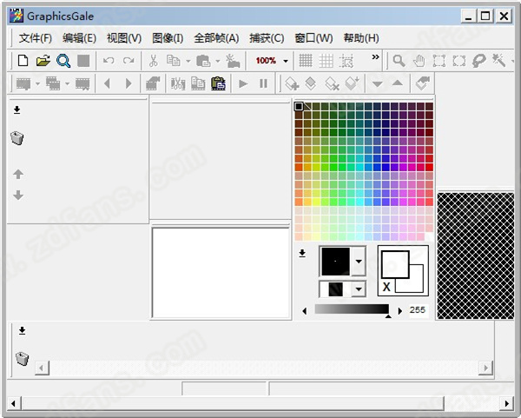Open the add frame dropdown arrow

(37, 83)
